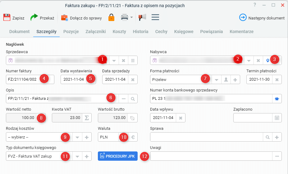Go to Następny dokument
Viewport: 288px width, 174px height.
[x=262, y=18]
